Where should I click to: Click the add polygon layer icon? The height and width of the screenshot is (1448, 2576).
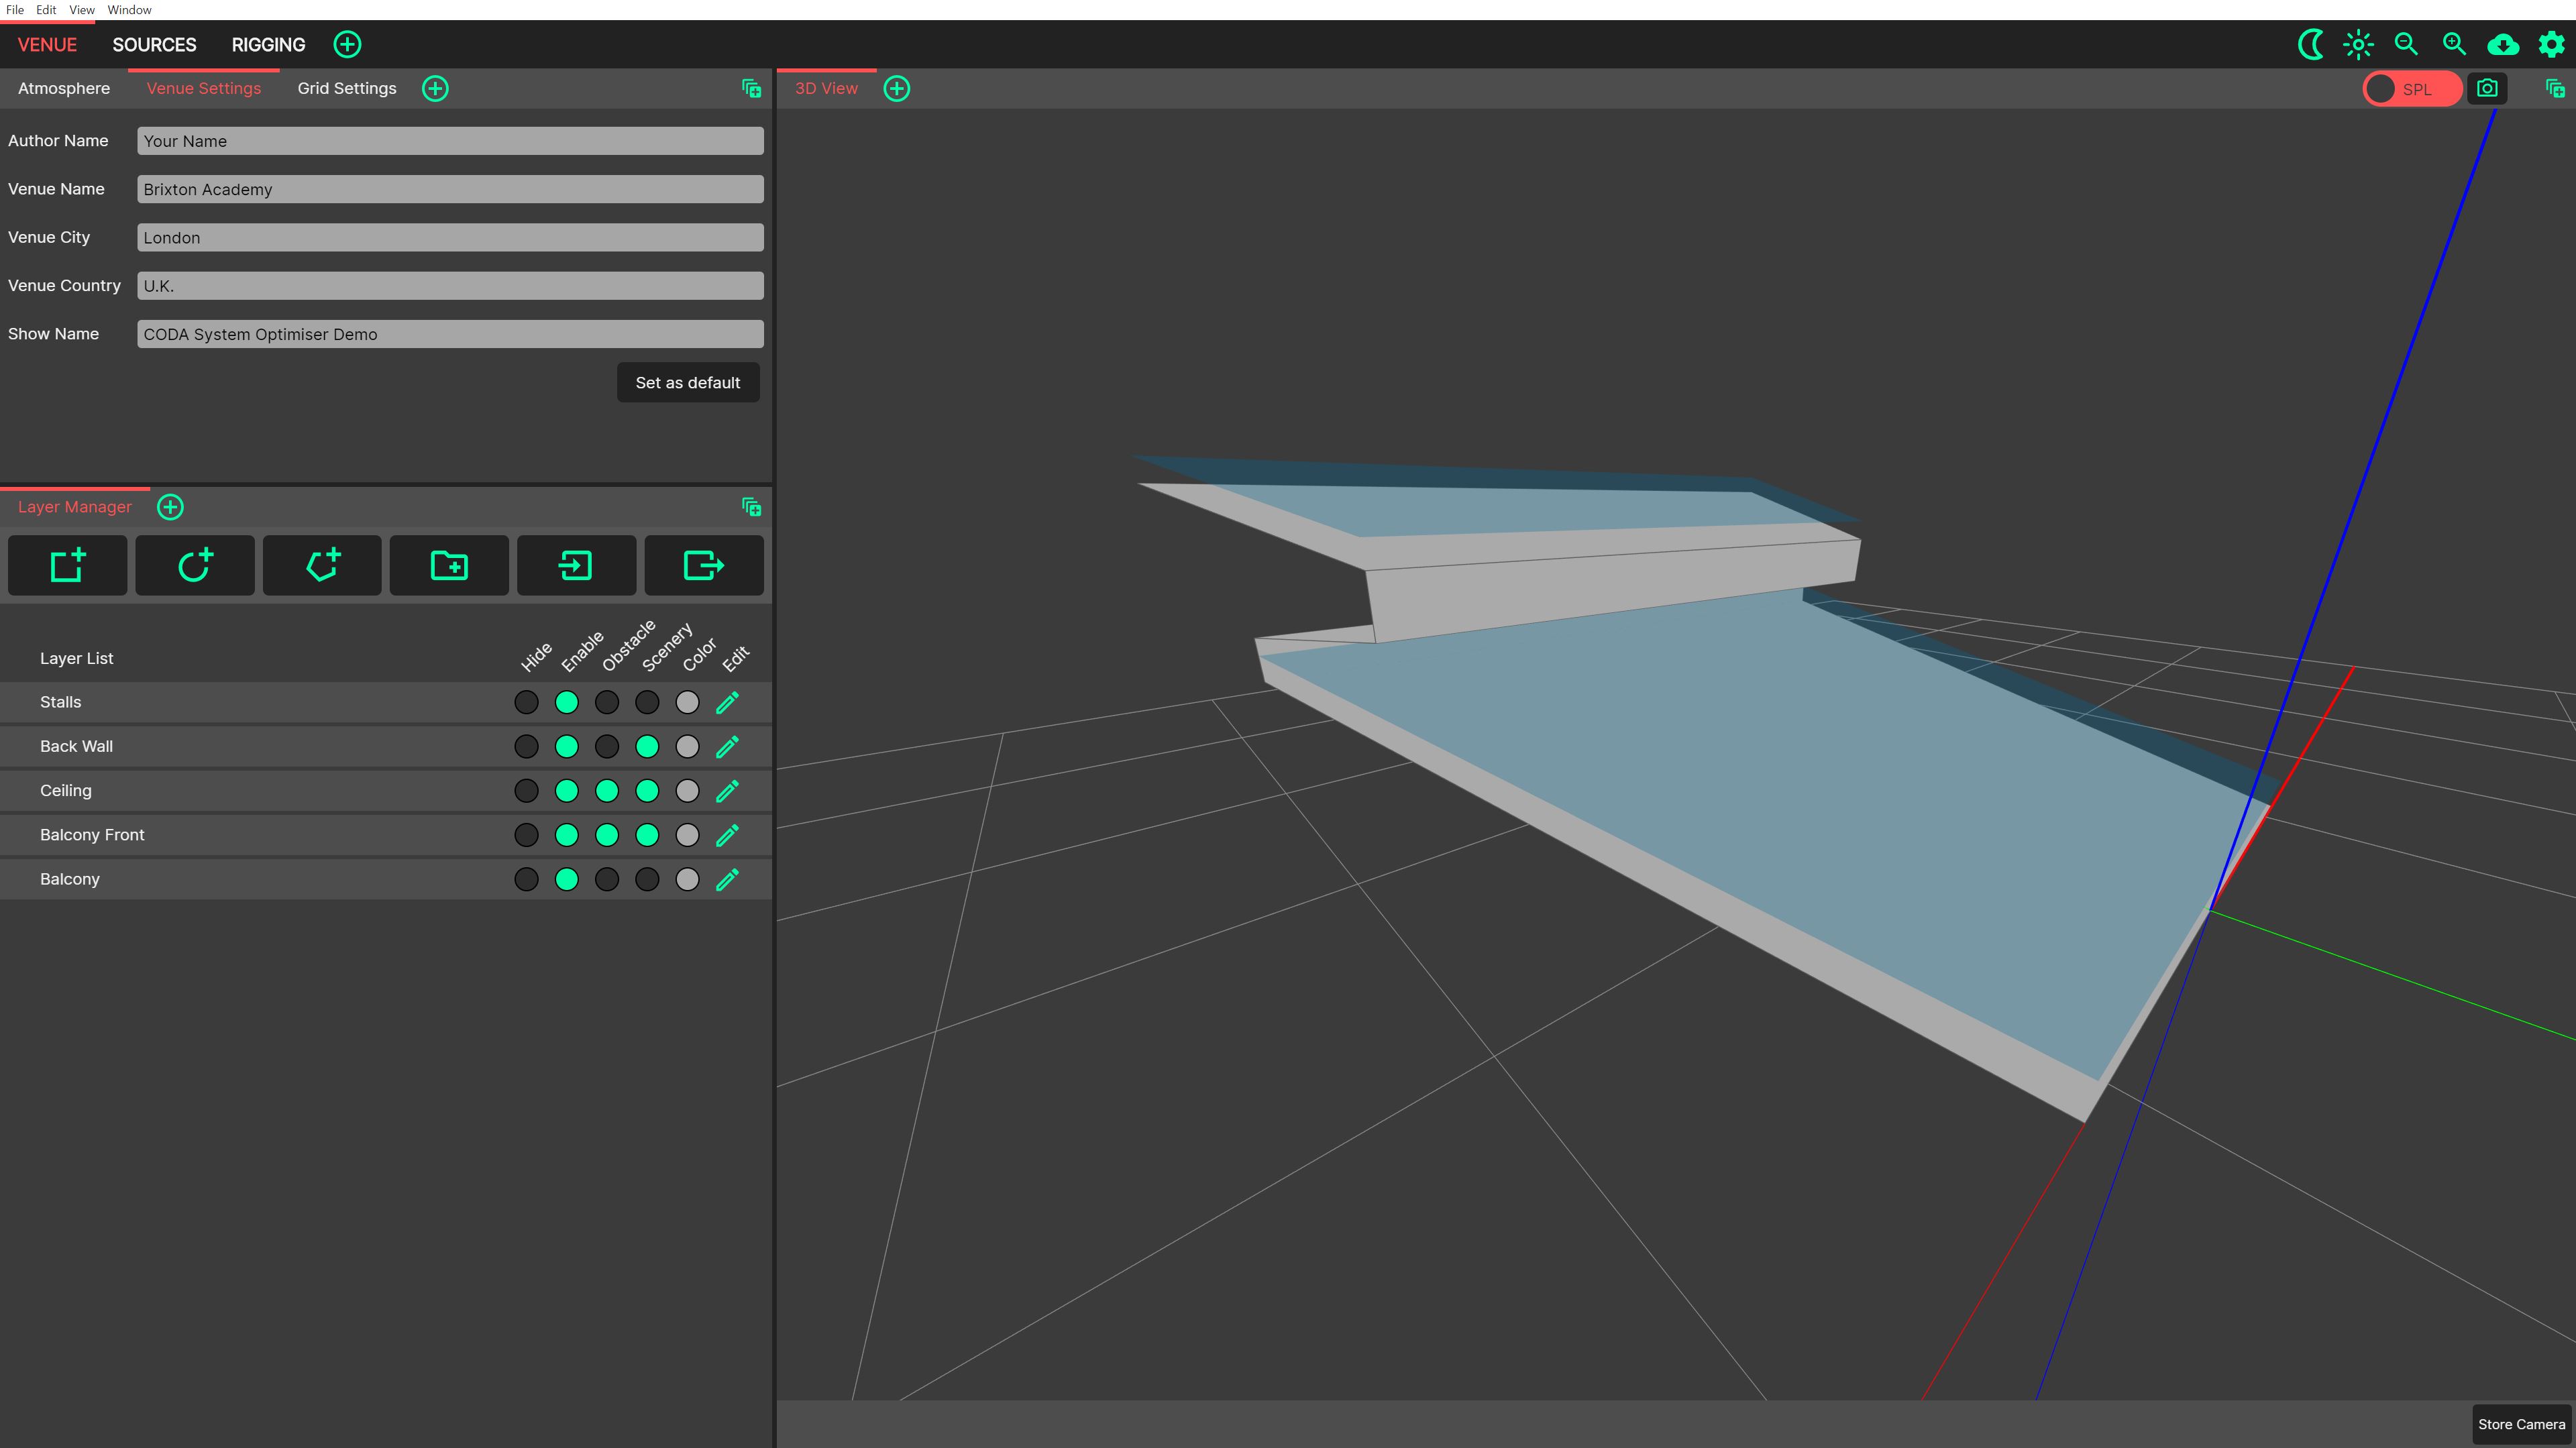click(x=322, y=565)
